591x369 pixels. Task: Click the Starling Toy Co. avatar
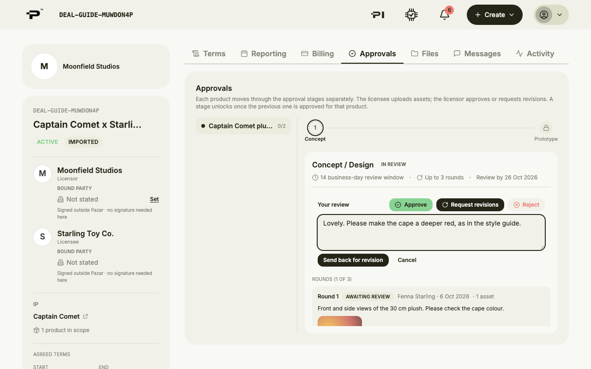[42, 237]
